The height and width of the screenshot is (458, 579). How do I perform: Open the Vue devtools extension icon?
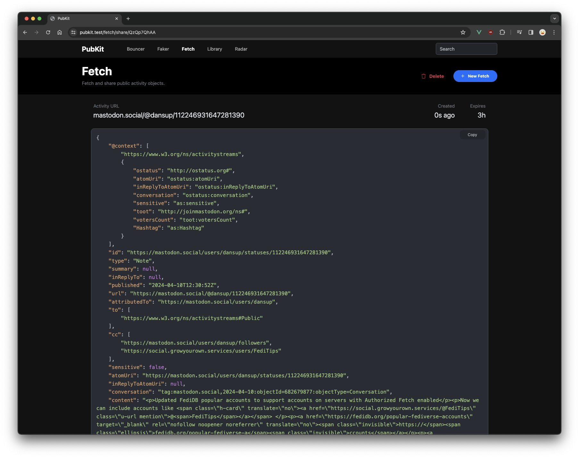(x=479, y=32)
